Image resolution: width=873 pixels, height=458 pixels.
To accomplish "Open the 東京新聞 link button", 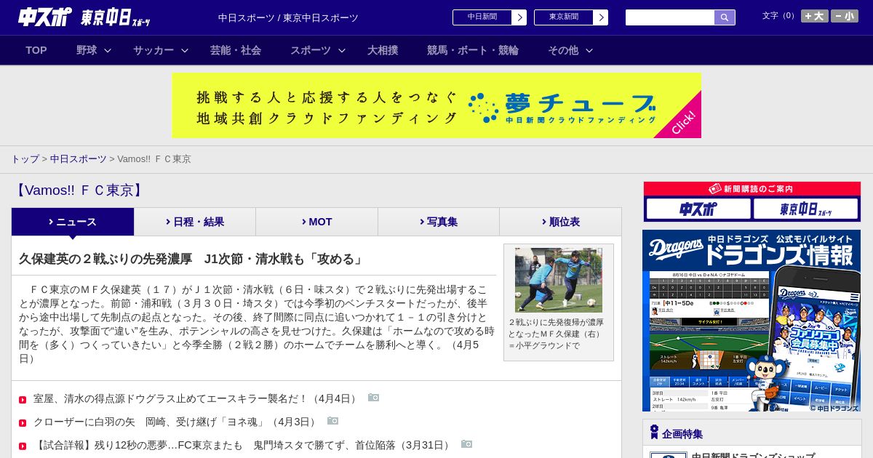I will (x=571, y=17).
